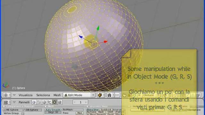Open the Visualizza menu
The height and width of the screenshot is (115, 205).
tap(26, 95)
